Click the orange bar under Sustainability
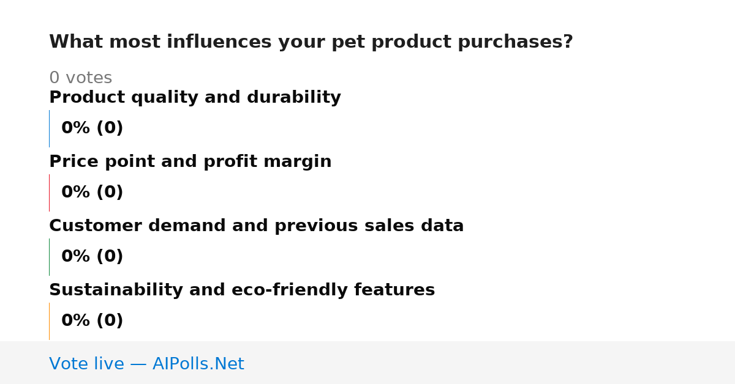Viewport: 735px width, 384px height. point(49,321)
